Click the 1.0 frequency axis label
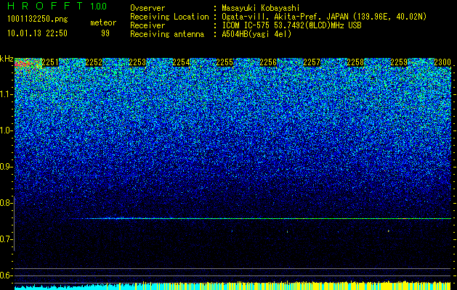457x290 pixels. click(6, 130)
